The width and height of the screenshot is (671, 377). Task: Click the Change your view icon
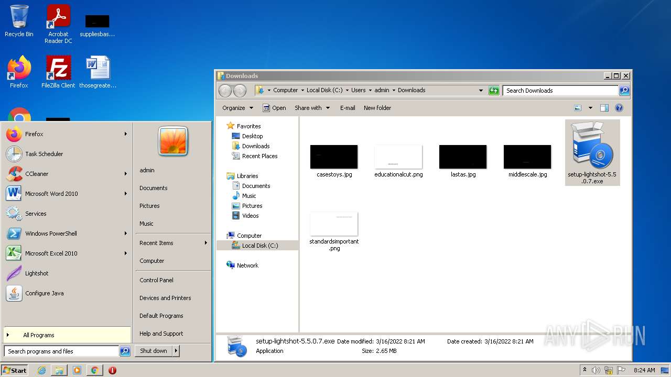[578, 108]
